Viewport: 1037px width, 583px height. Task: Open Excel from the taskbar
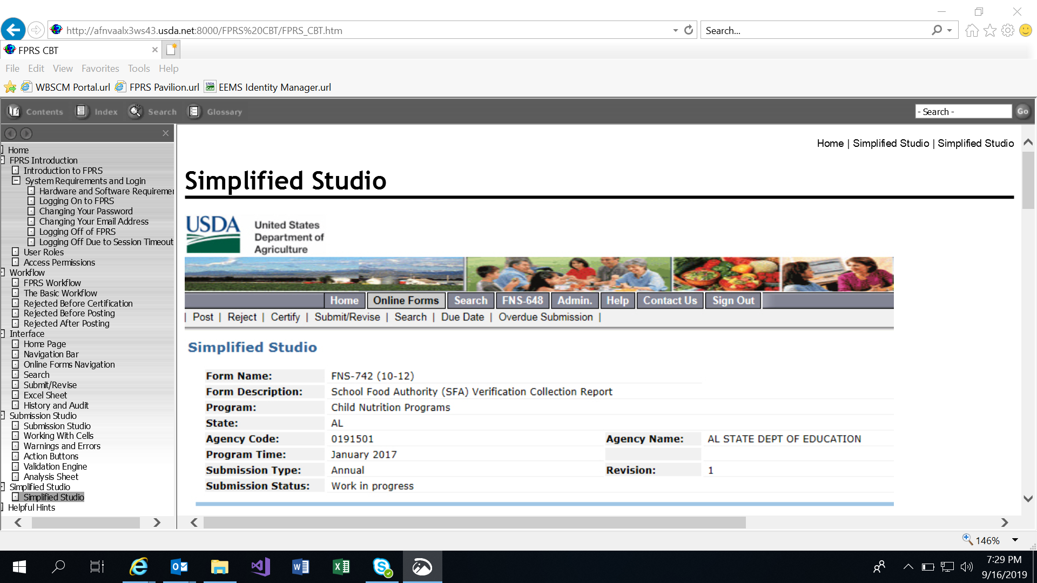point(341,567)
